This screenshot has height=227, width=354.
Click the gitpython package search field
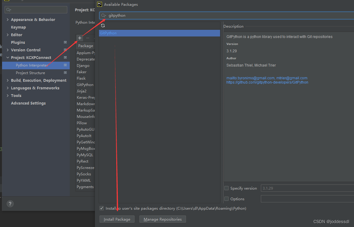click(227, 15)
